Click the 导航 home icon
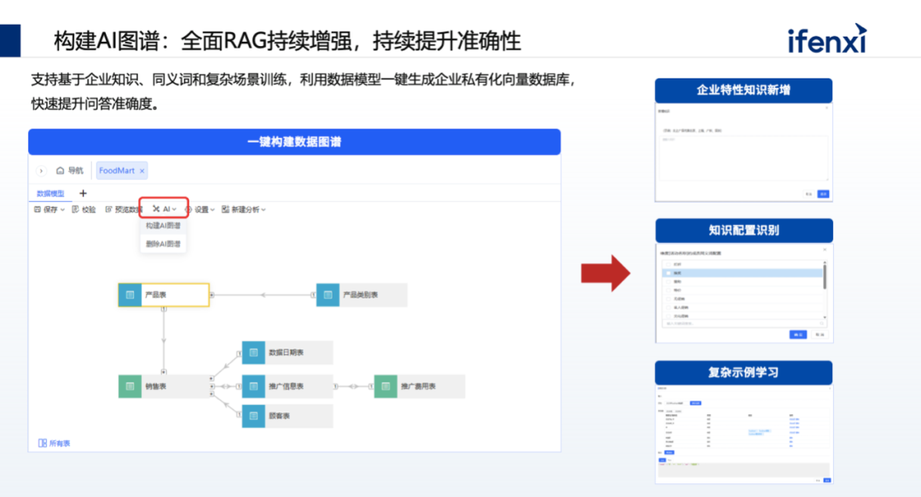This screenshot has width=921, height=497. click(60, 170)
